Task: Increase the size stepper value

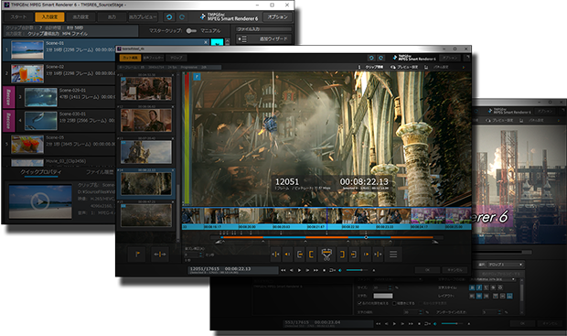Action: 390,286
